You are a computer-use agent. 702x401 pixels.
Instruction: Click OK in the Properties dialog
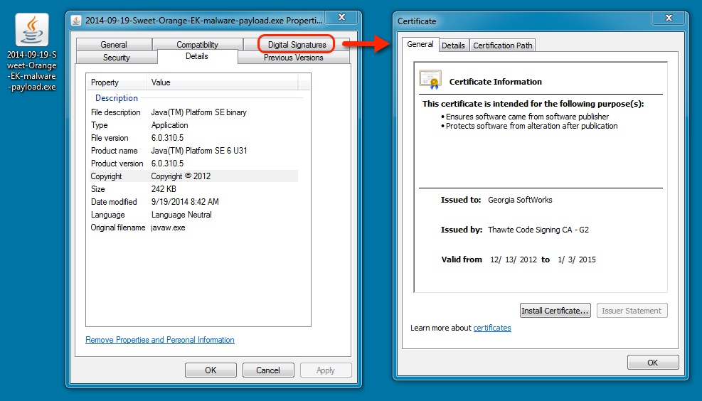click(211, 370)
